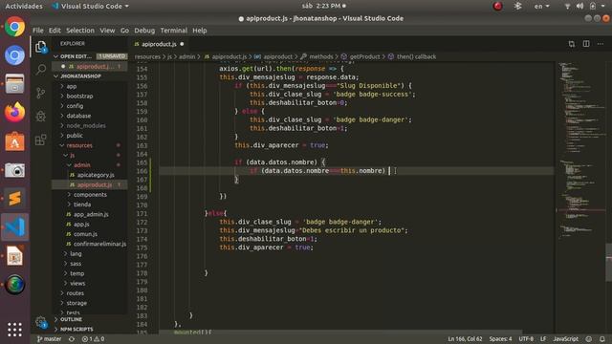Open the Selection menu
Viewport: 612px width, 344px height.
pos(80,31)
